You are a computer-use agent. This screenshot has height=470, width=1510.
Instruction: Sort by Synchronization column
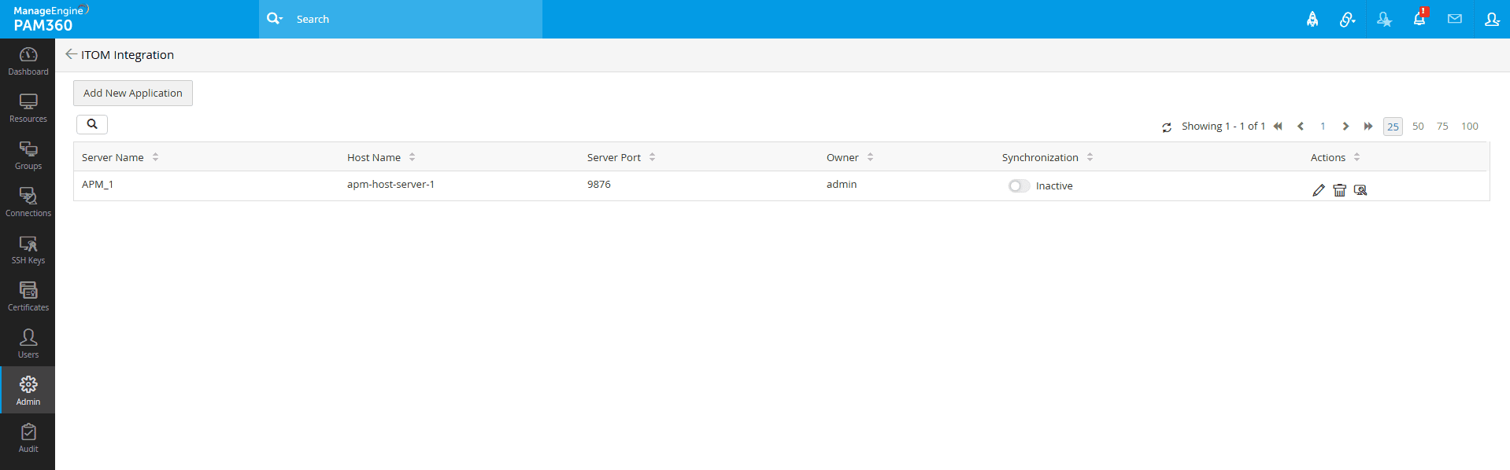[1090, 157]
